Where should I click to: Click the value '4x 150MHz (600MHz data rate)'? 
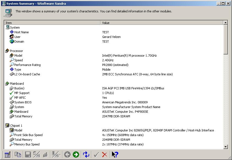tap(123, 135)
